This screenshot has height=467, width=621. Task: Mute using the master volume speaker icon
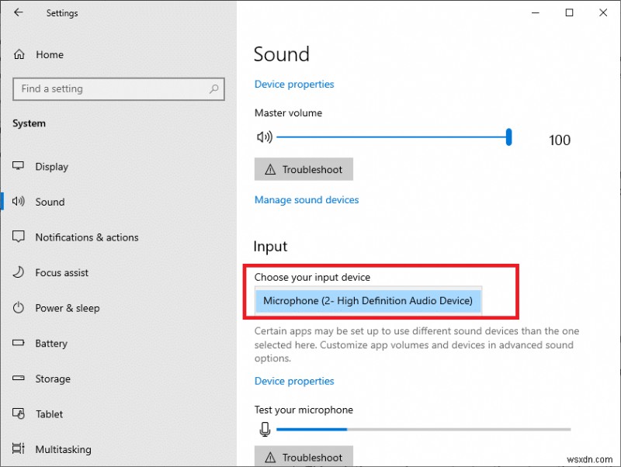(264, 137)
